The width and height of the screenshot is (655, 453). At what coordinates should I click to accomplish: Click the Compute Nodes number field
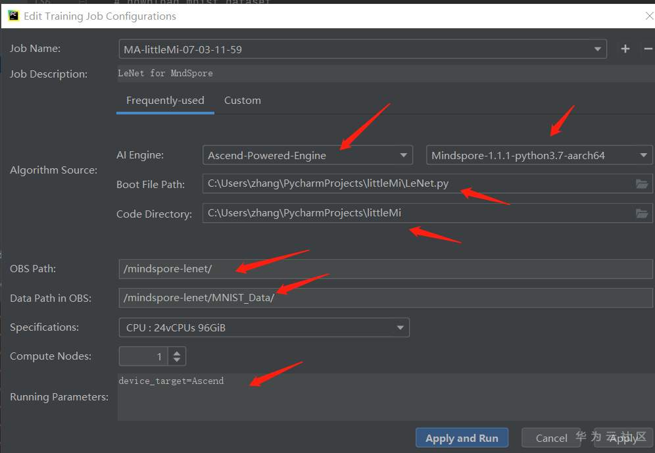pyautogui.click(x=144, y=356)
